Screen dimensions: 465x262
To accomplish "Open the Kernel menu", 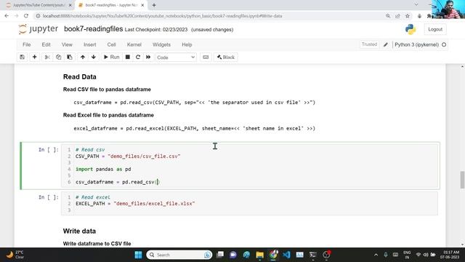I will tap(134, 44).
